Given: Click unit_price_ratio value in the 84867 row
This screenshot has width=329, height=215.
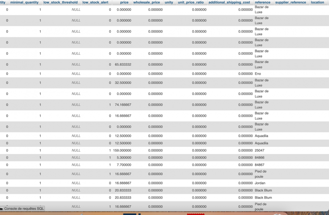Looking at the screenshot, I should pyautogui.click(x=199, y=165).
